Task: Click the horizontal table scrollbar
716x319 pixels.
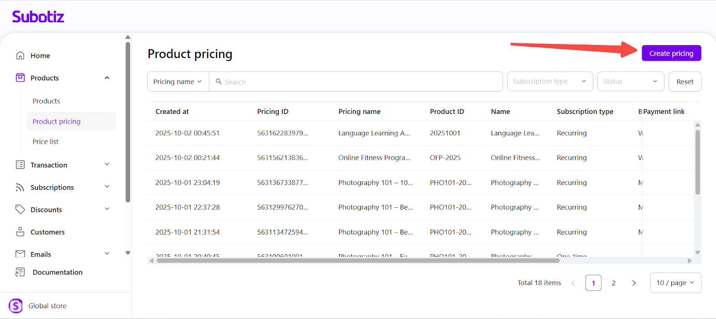Action: 358,260
